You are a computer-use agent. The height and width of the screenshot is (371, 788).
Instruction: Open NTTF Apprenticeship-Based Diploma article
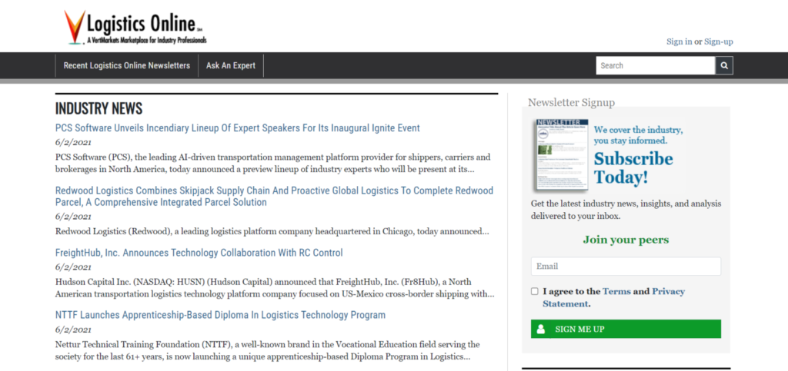pyautogui.click(x=220, y=316)
